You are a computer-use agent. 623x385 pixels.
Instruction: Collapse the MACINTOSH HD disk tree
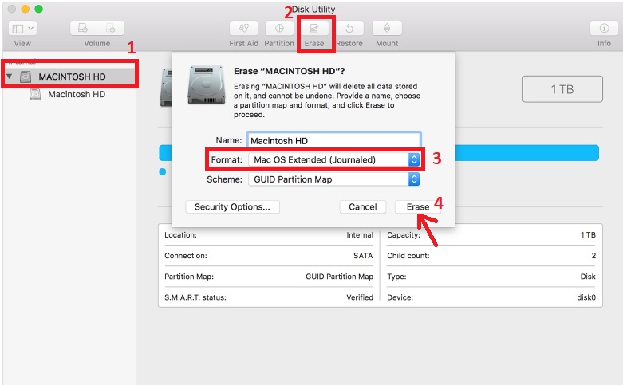pyautogui.click(x=10, y=77)
